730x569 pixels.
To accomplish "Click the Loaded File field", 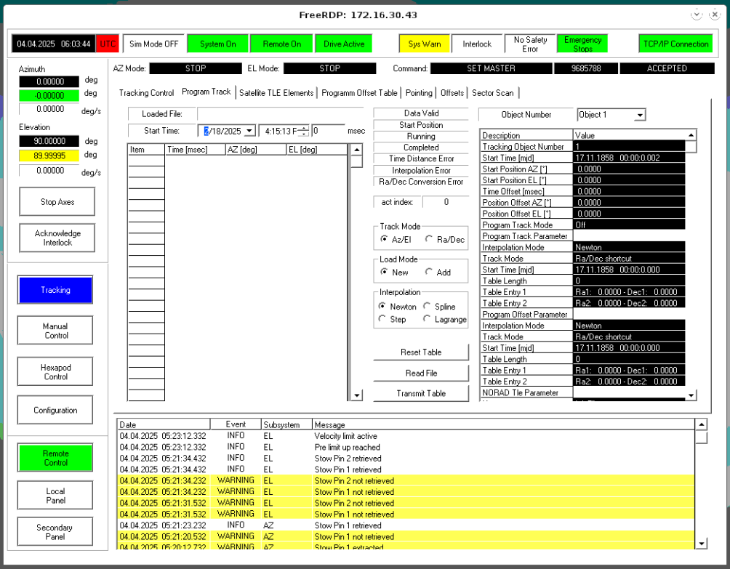I will point(280,114).
